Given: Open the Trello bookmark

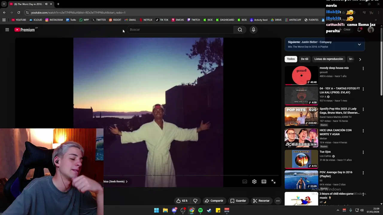Looking at the screenshot, I should point(71,20).
